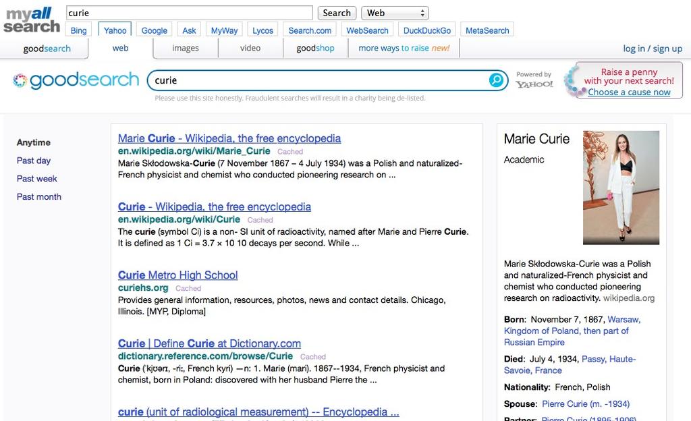
Task: Open cached copy of Marie_Curie Wikipedia result
Action: tap(290, 152)
